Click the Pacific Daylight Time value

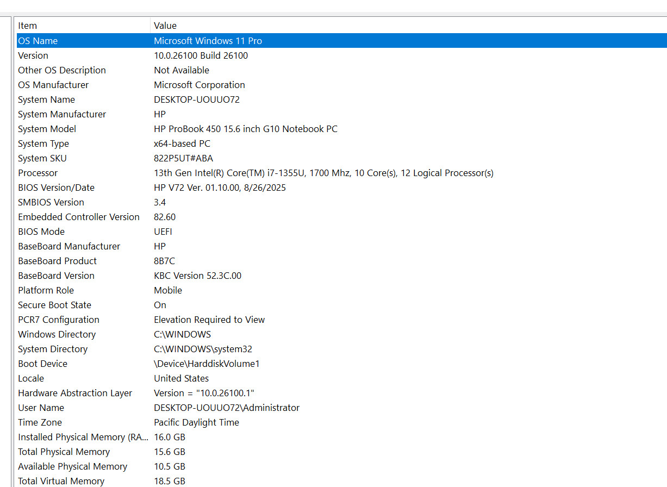pos(196,422)
